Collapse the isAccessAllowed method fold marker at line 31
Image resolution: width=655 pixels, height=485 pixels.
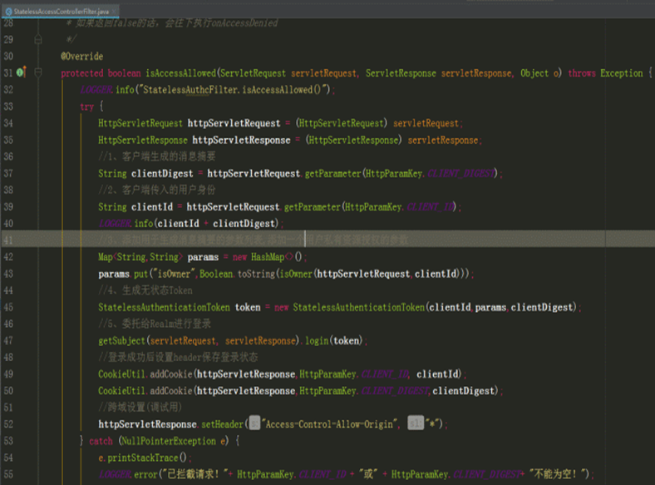click(38, 72)
